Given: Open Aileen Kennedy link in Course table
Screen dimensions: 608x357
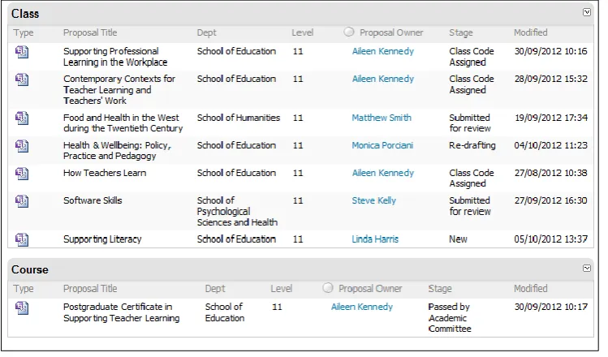Looking at the screenshot, I should point(362,308).
